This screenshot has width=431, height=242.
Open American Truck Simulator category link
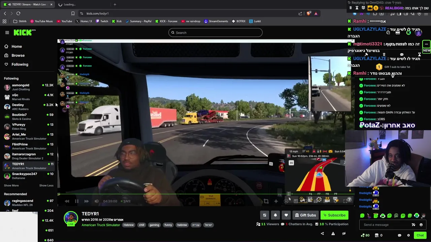click(x=101, y=225)
